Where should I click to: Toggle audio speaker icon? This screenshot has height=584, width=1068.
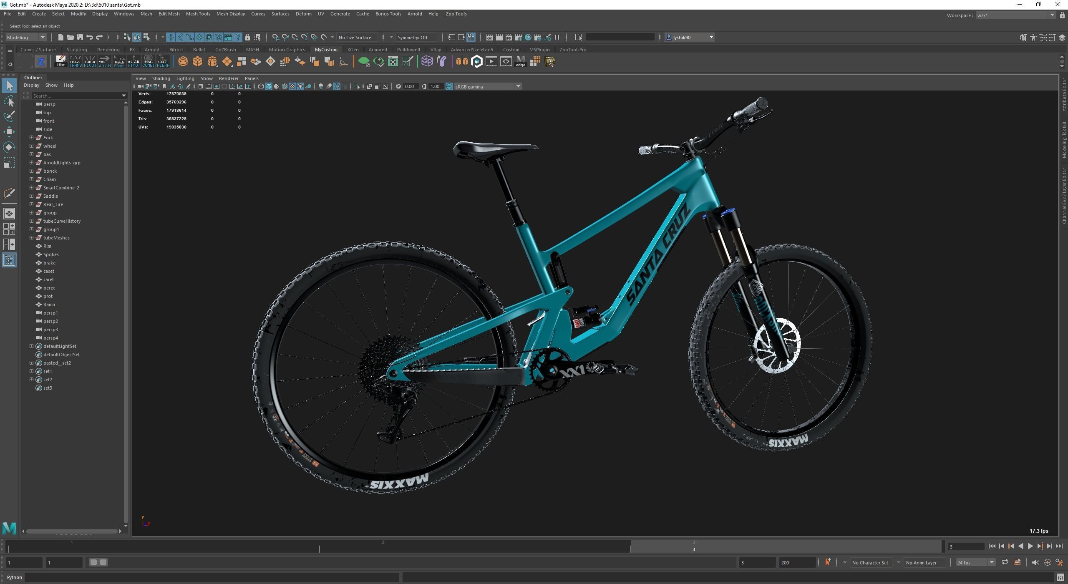[x=1035, y=562]
